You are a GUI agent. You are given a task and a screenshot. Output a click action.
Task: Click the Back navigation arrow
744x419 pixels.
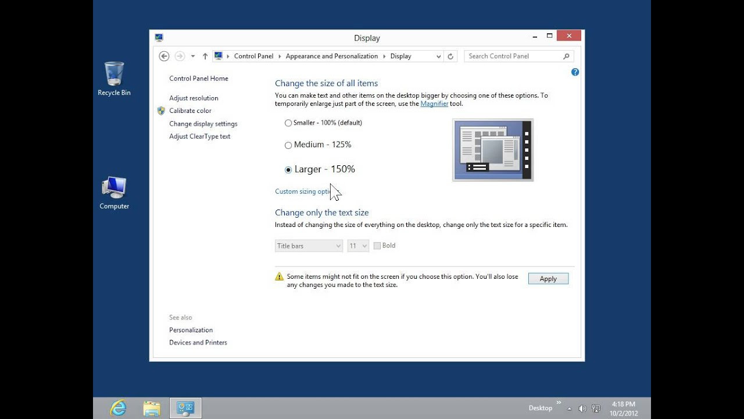pos(164,56)
